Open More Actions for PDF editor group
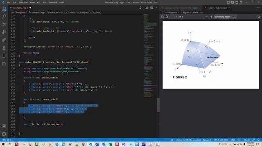262x147 pixels. click(258, 8)
